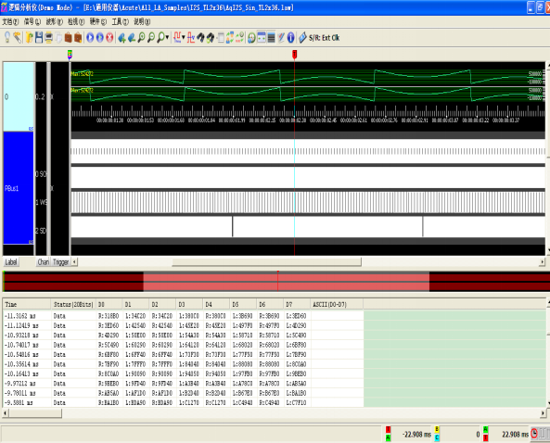
Task: Open the zoom magnifier dropdown arrow
Action: point(167,37)
